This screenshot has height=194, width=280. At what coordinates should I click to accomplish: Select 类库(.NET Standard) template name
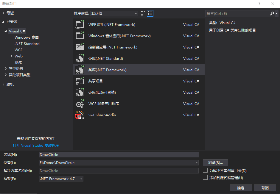click(106, 59)
